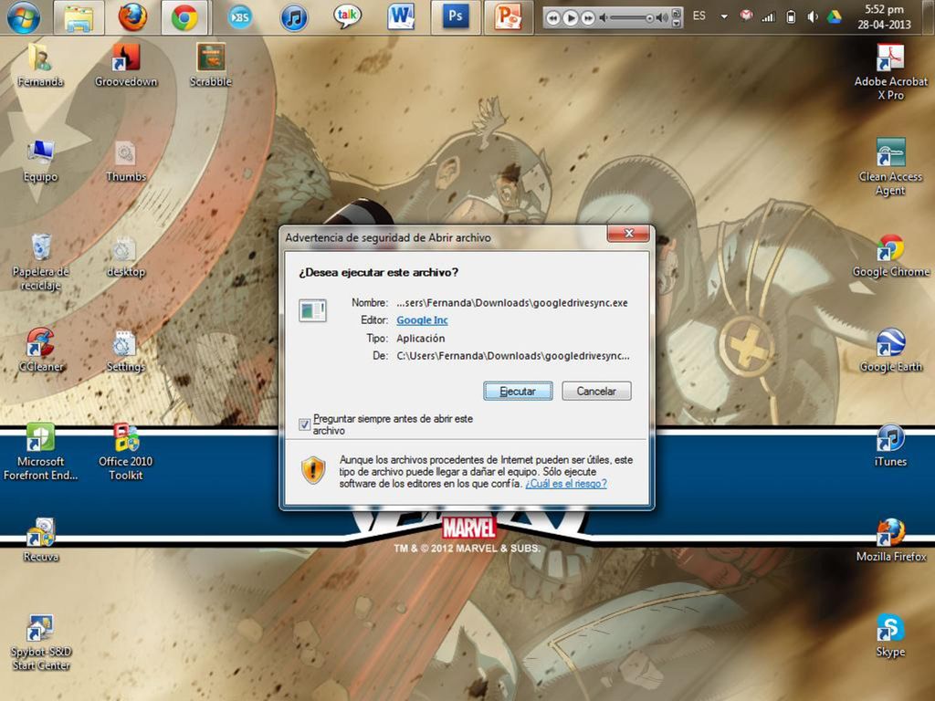Screen dimensions: 935x701
Task: Open the battery status tray icon
Action: click(791, 16)
